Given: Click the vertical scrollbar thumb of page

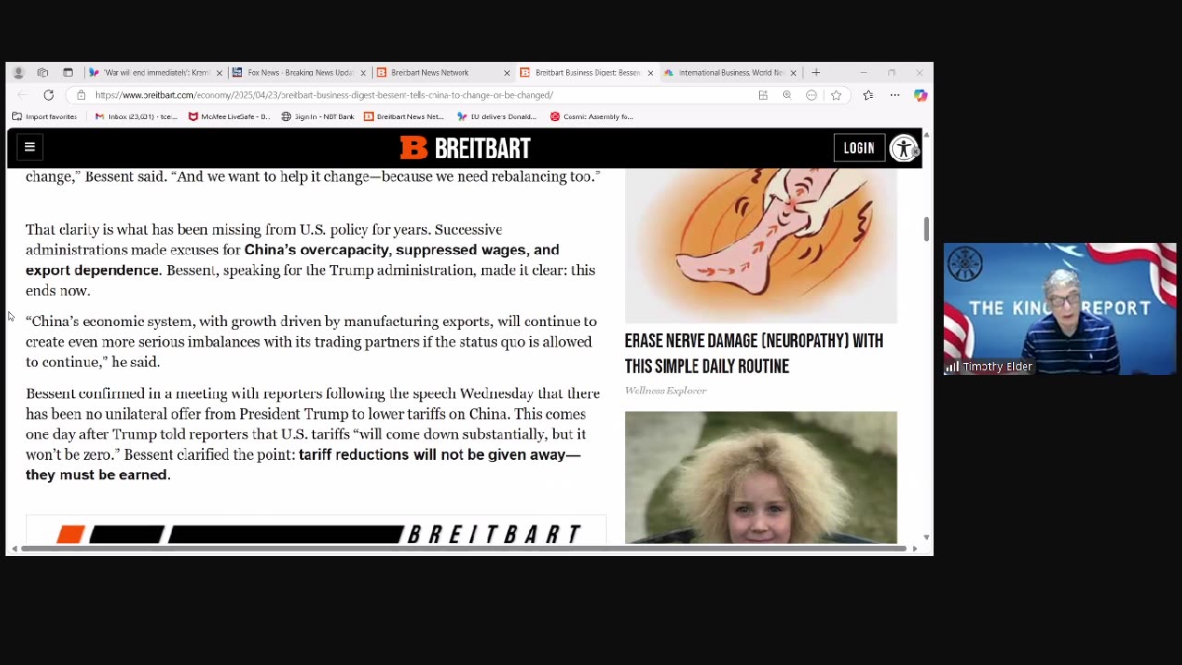Looking at the screenshot, I should point(926,229).
